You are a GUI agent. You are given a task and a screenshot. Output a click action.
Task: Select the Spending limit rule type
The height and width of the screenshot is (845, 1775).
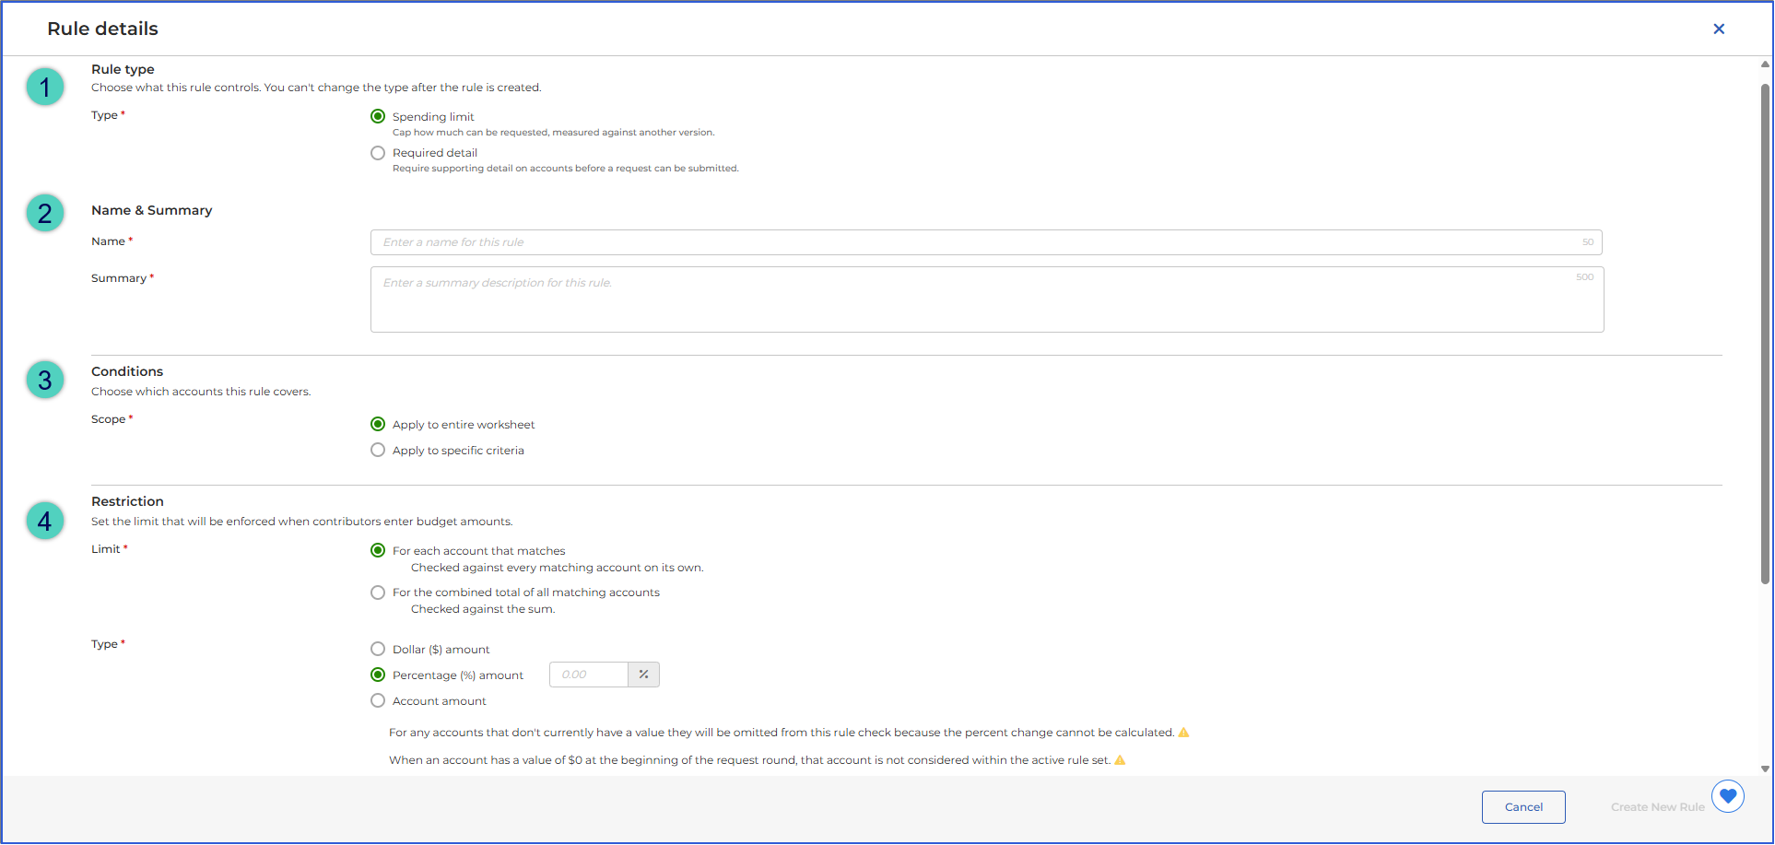tap(378, 116)
